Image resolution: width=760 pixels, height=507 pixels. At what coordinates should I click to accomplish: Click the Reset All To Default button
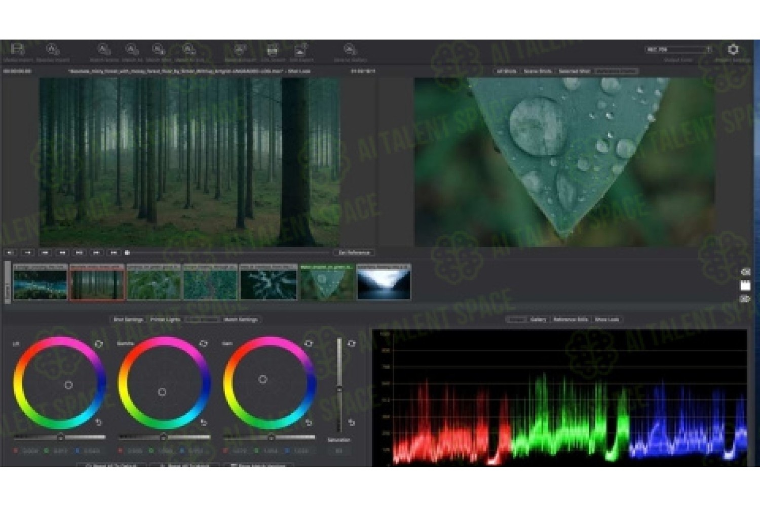(x=112, y=465)
